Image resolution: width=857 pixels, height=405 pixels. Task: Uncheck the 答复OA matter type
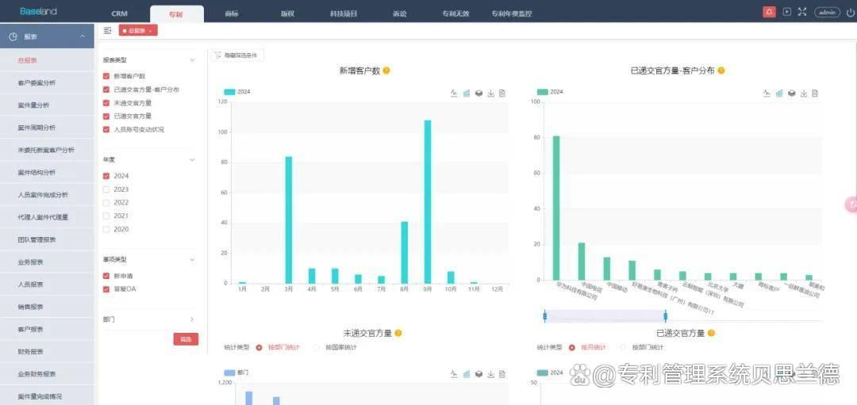pyautogui.click(x=106, y=288)
